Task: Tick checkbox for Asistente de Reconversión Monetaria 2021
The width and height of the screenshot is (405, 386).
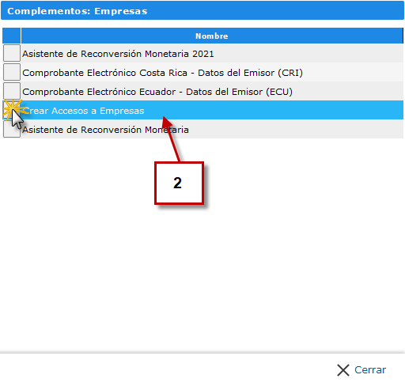Action: tap(12, 53)
